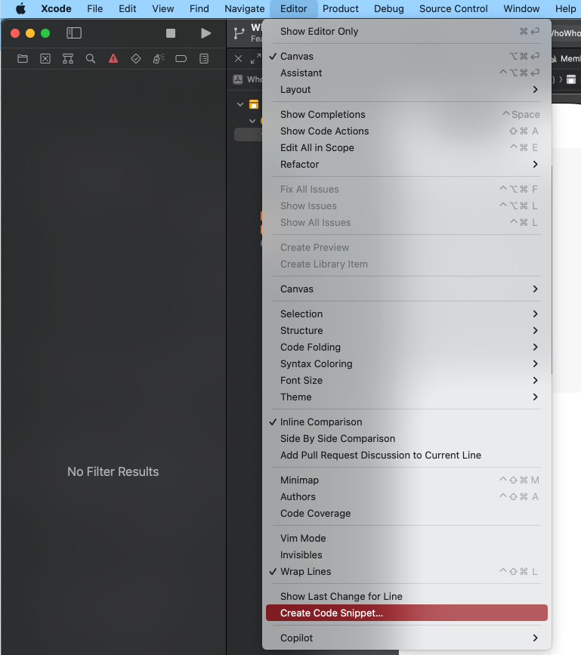The height and width of the screenshot is (655, 581).
Task: Choose Show Last Change for Line
Action: pos(406,597)
